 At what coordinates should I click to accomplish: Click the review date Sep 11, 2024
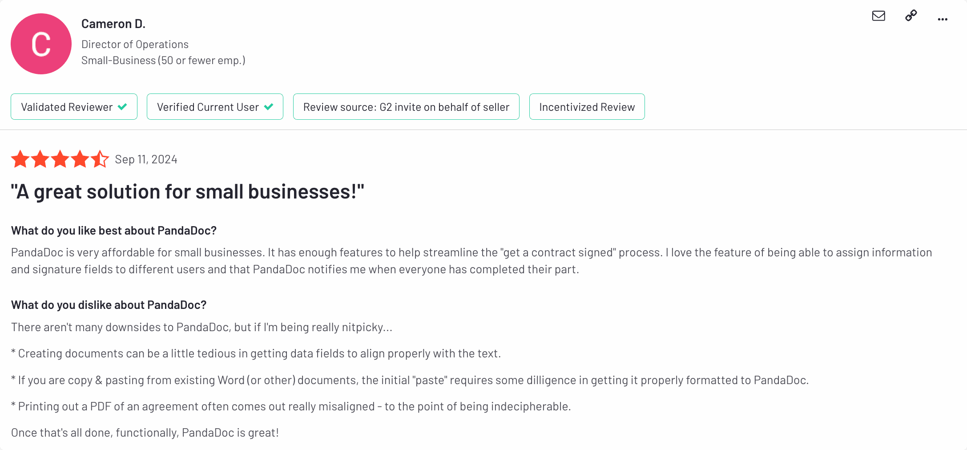tap(146, 159)
